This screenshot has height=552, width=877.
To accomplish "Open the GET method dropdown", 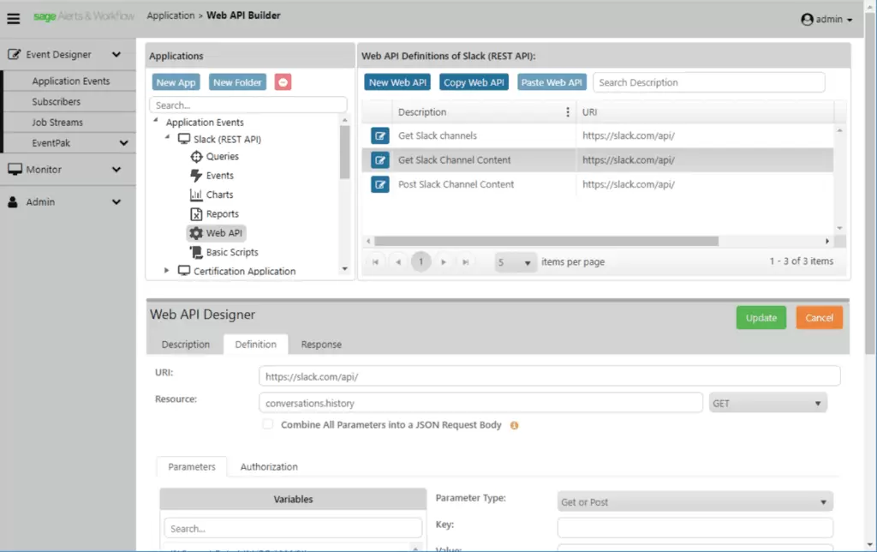I will (767, 402).
